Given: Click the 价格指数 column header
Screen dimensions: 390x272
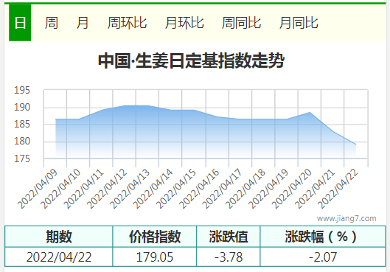Looking at the screenshot, I should point(155,237).
